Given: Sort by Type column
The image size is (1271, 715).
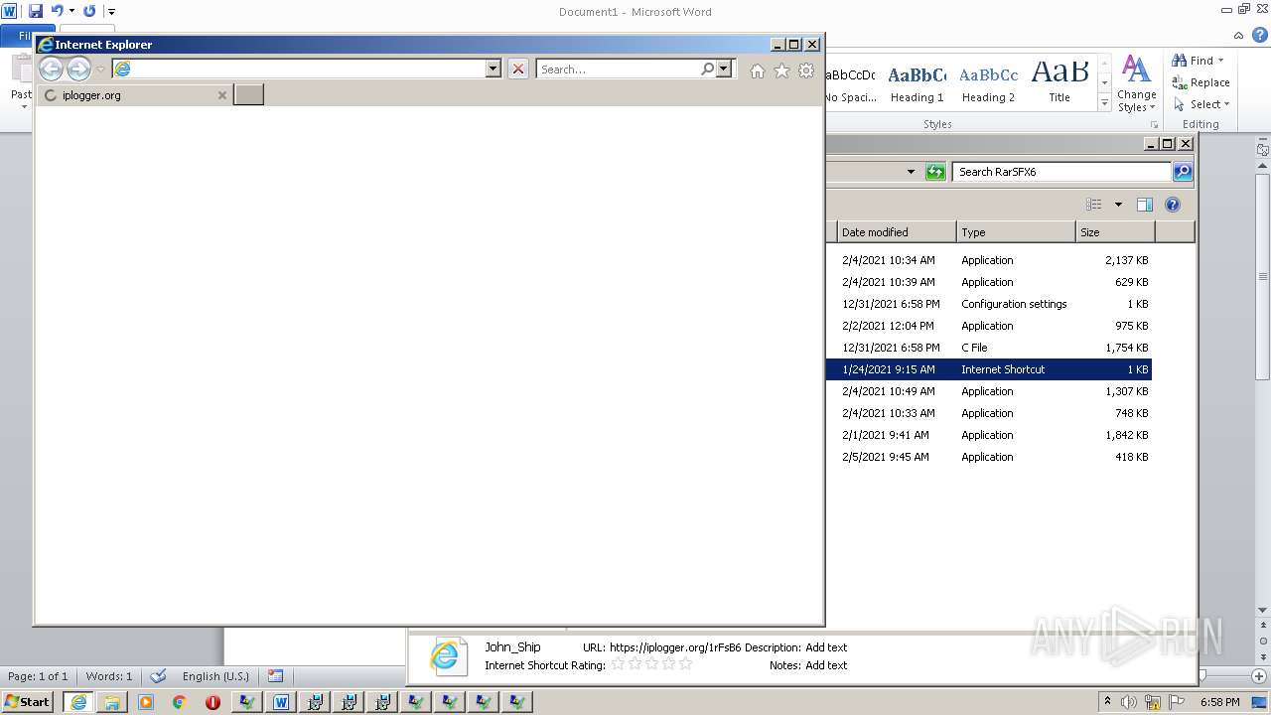Looking at the screenshot, I should click(1016, 232).
